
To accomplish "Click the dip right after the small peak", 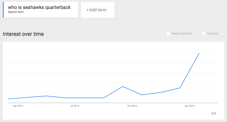I will (142, 95).
